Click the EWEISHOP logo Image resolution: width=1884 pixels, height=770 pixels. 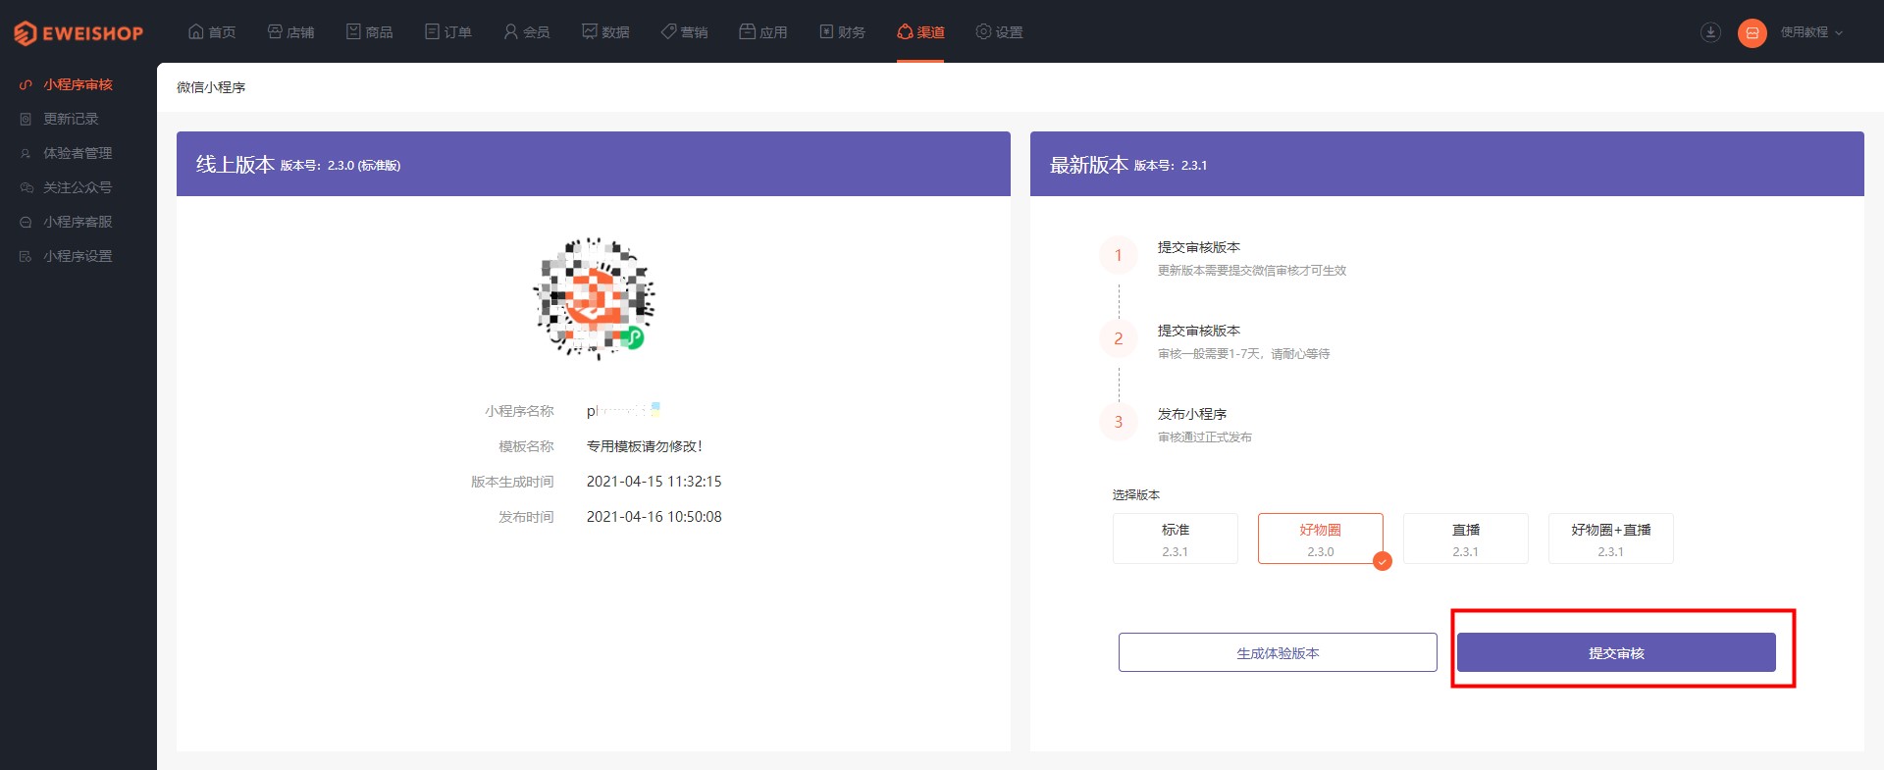point(78,32)
